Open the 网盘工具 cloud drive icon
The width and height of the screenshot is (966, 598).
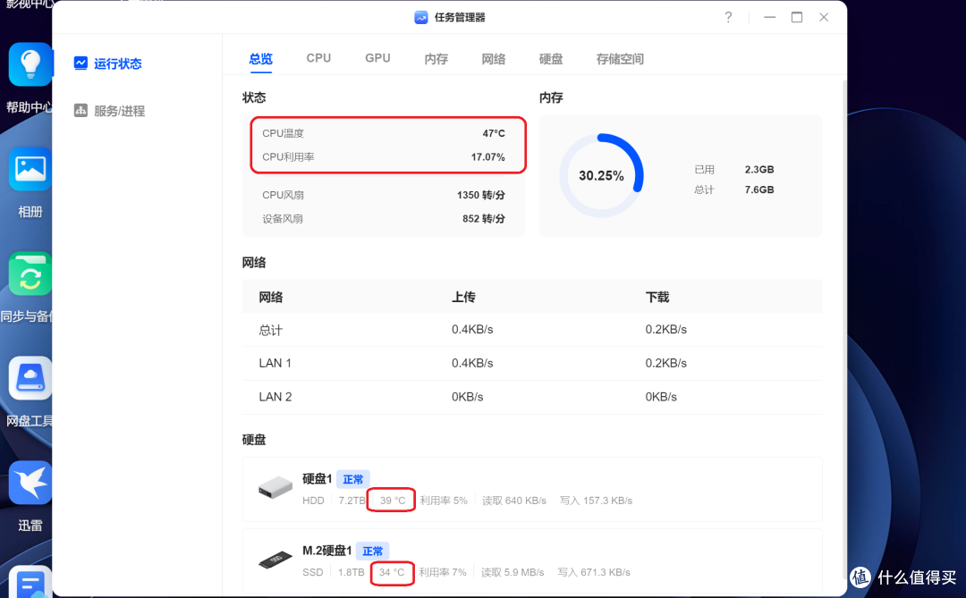[30, 378]
